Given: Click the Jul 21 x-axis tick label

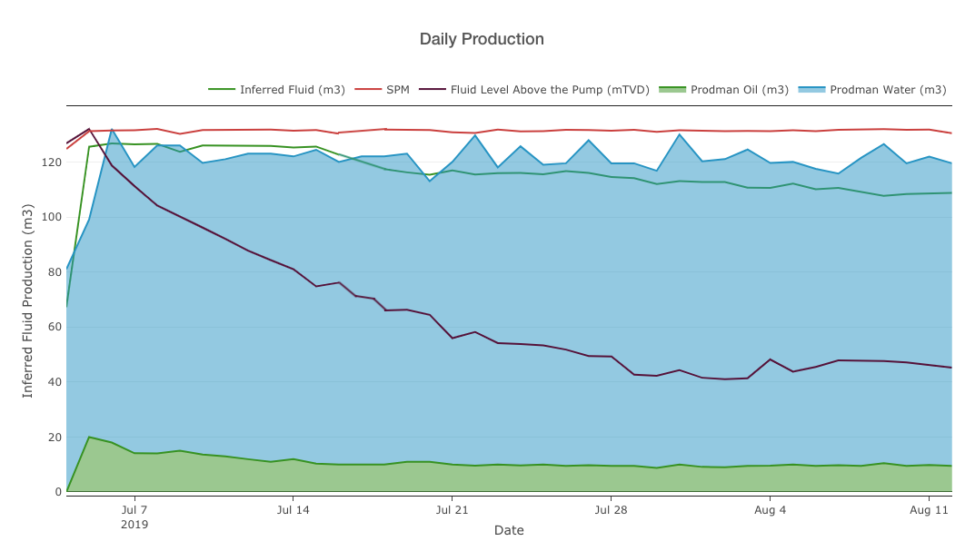Looking at the screenshot, I should pos(452,510).
